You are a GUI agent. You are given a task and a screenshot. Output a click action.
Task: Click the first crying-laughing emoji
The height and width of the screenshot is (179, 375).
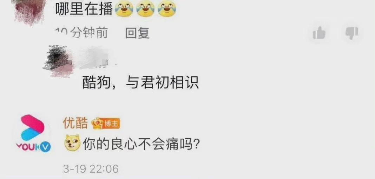(x=124, y=9)
